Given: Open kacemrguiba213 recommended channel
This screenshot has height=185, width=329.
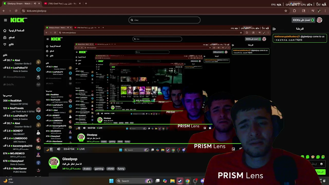Looking at the screenshot, I should pyautogui.click(x=22, y=147).
